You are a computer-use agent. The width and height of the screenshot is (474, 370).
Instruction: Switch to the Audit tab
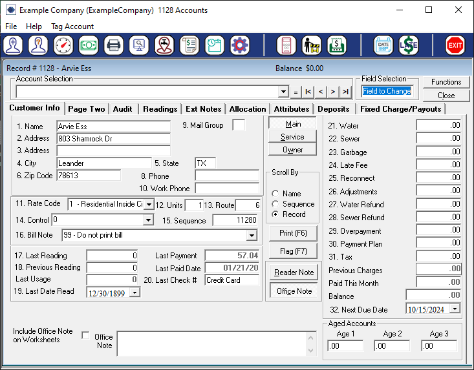123,109
